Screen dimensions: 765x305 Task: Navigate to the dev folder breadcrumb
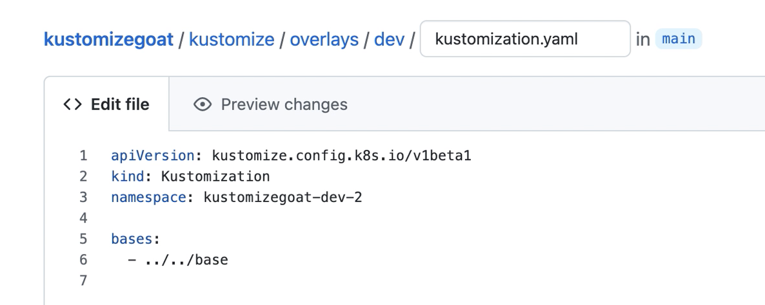point(390,39)
